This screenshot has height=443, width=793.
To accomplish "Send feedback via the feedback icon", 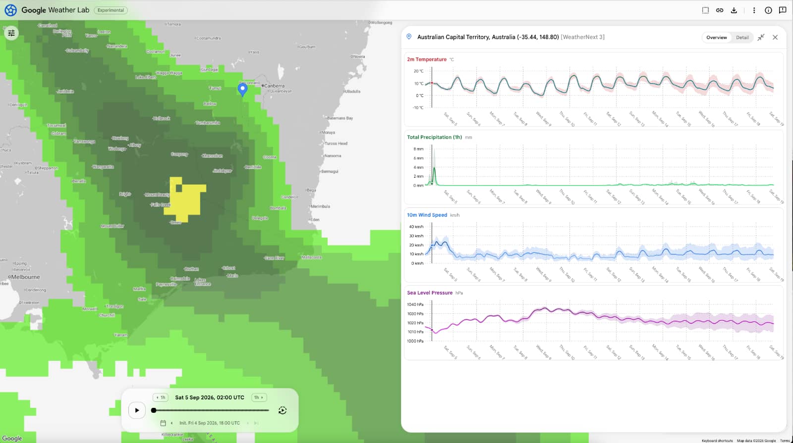I will 783,10.
